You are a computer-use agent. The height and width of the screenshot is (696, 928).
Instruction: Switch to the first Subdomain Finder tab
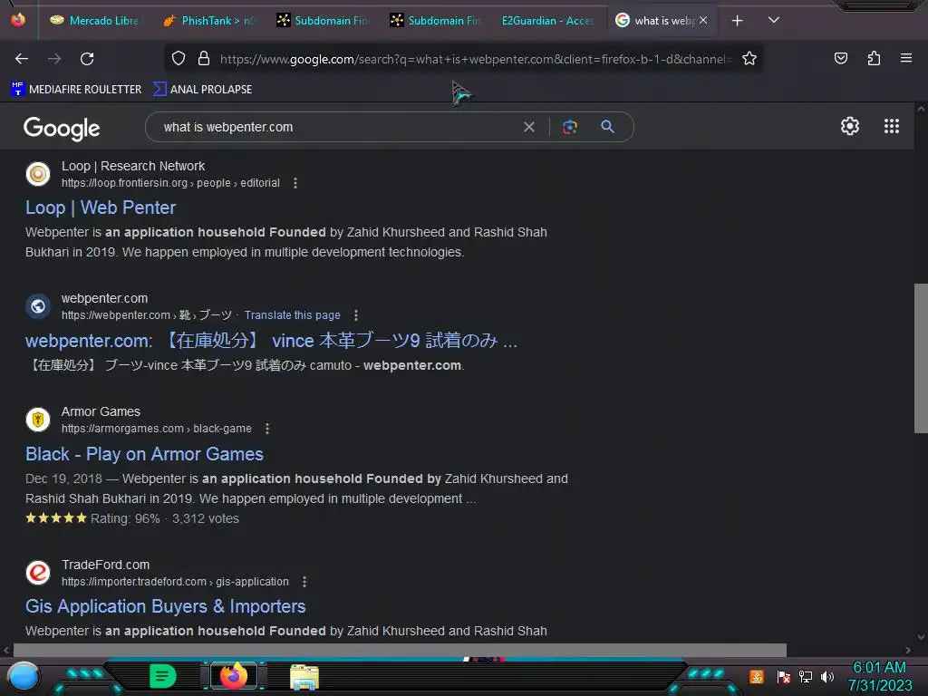(x=323, y=21)
